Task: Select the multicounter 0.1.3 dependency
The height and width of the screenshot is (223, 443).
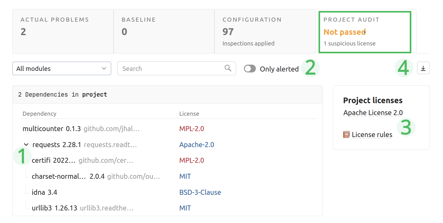Action: pyautogui.click(x=51, y=129)
